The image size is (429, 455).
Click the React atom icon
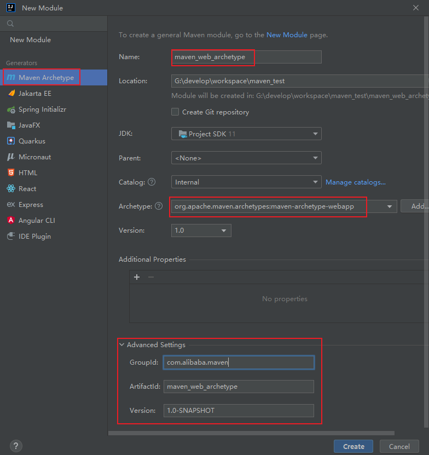coord(11,188)
